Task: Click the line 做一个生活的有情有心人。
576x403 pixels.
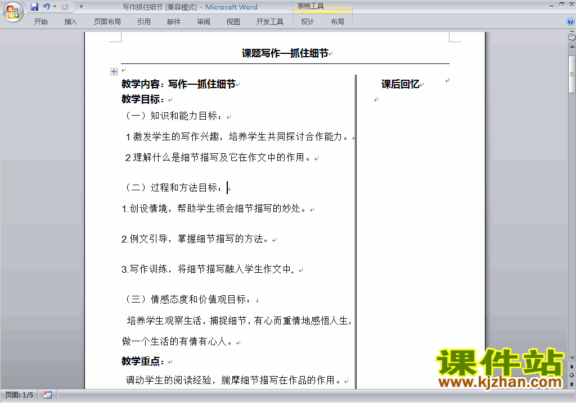Action: click(x=177, y=342)
